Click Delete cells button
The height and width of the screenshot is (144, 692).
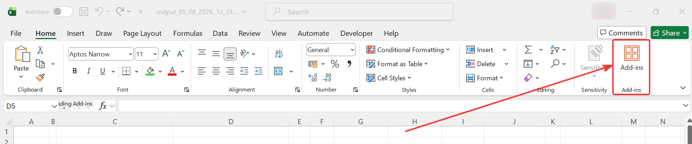click(481, 64)
